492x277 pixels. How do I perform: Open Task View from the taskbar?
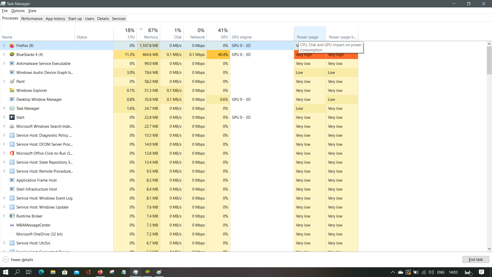[x=28, y=272]
